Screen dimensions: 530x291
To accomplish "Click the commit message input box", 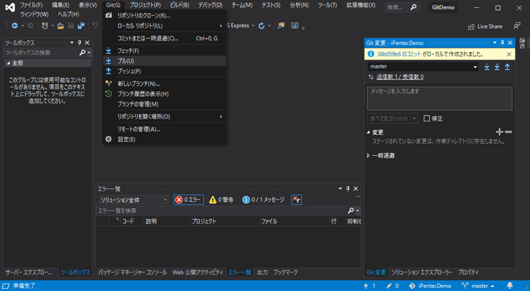I will tap(439, 98).
